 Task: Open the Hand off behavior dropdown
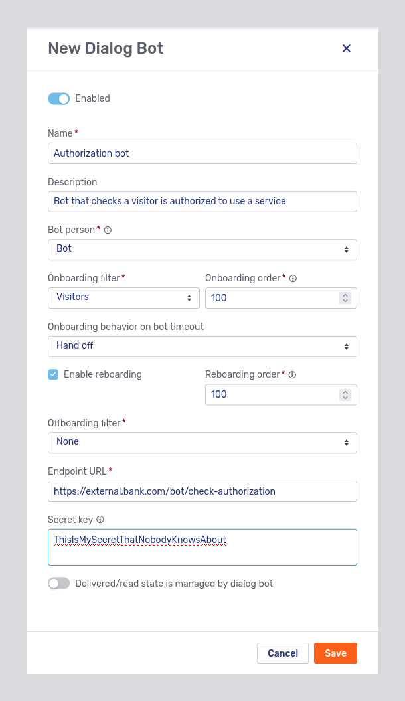(202, 346)
